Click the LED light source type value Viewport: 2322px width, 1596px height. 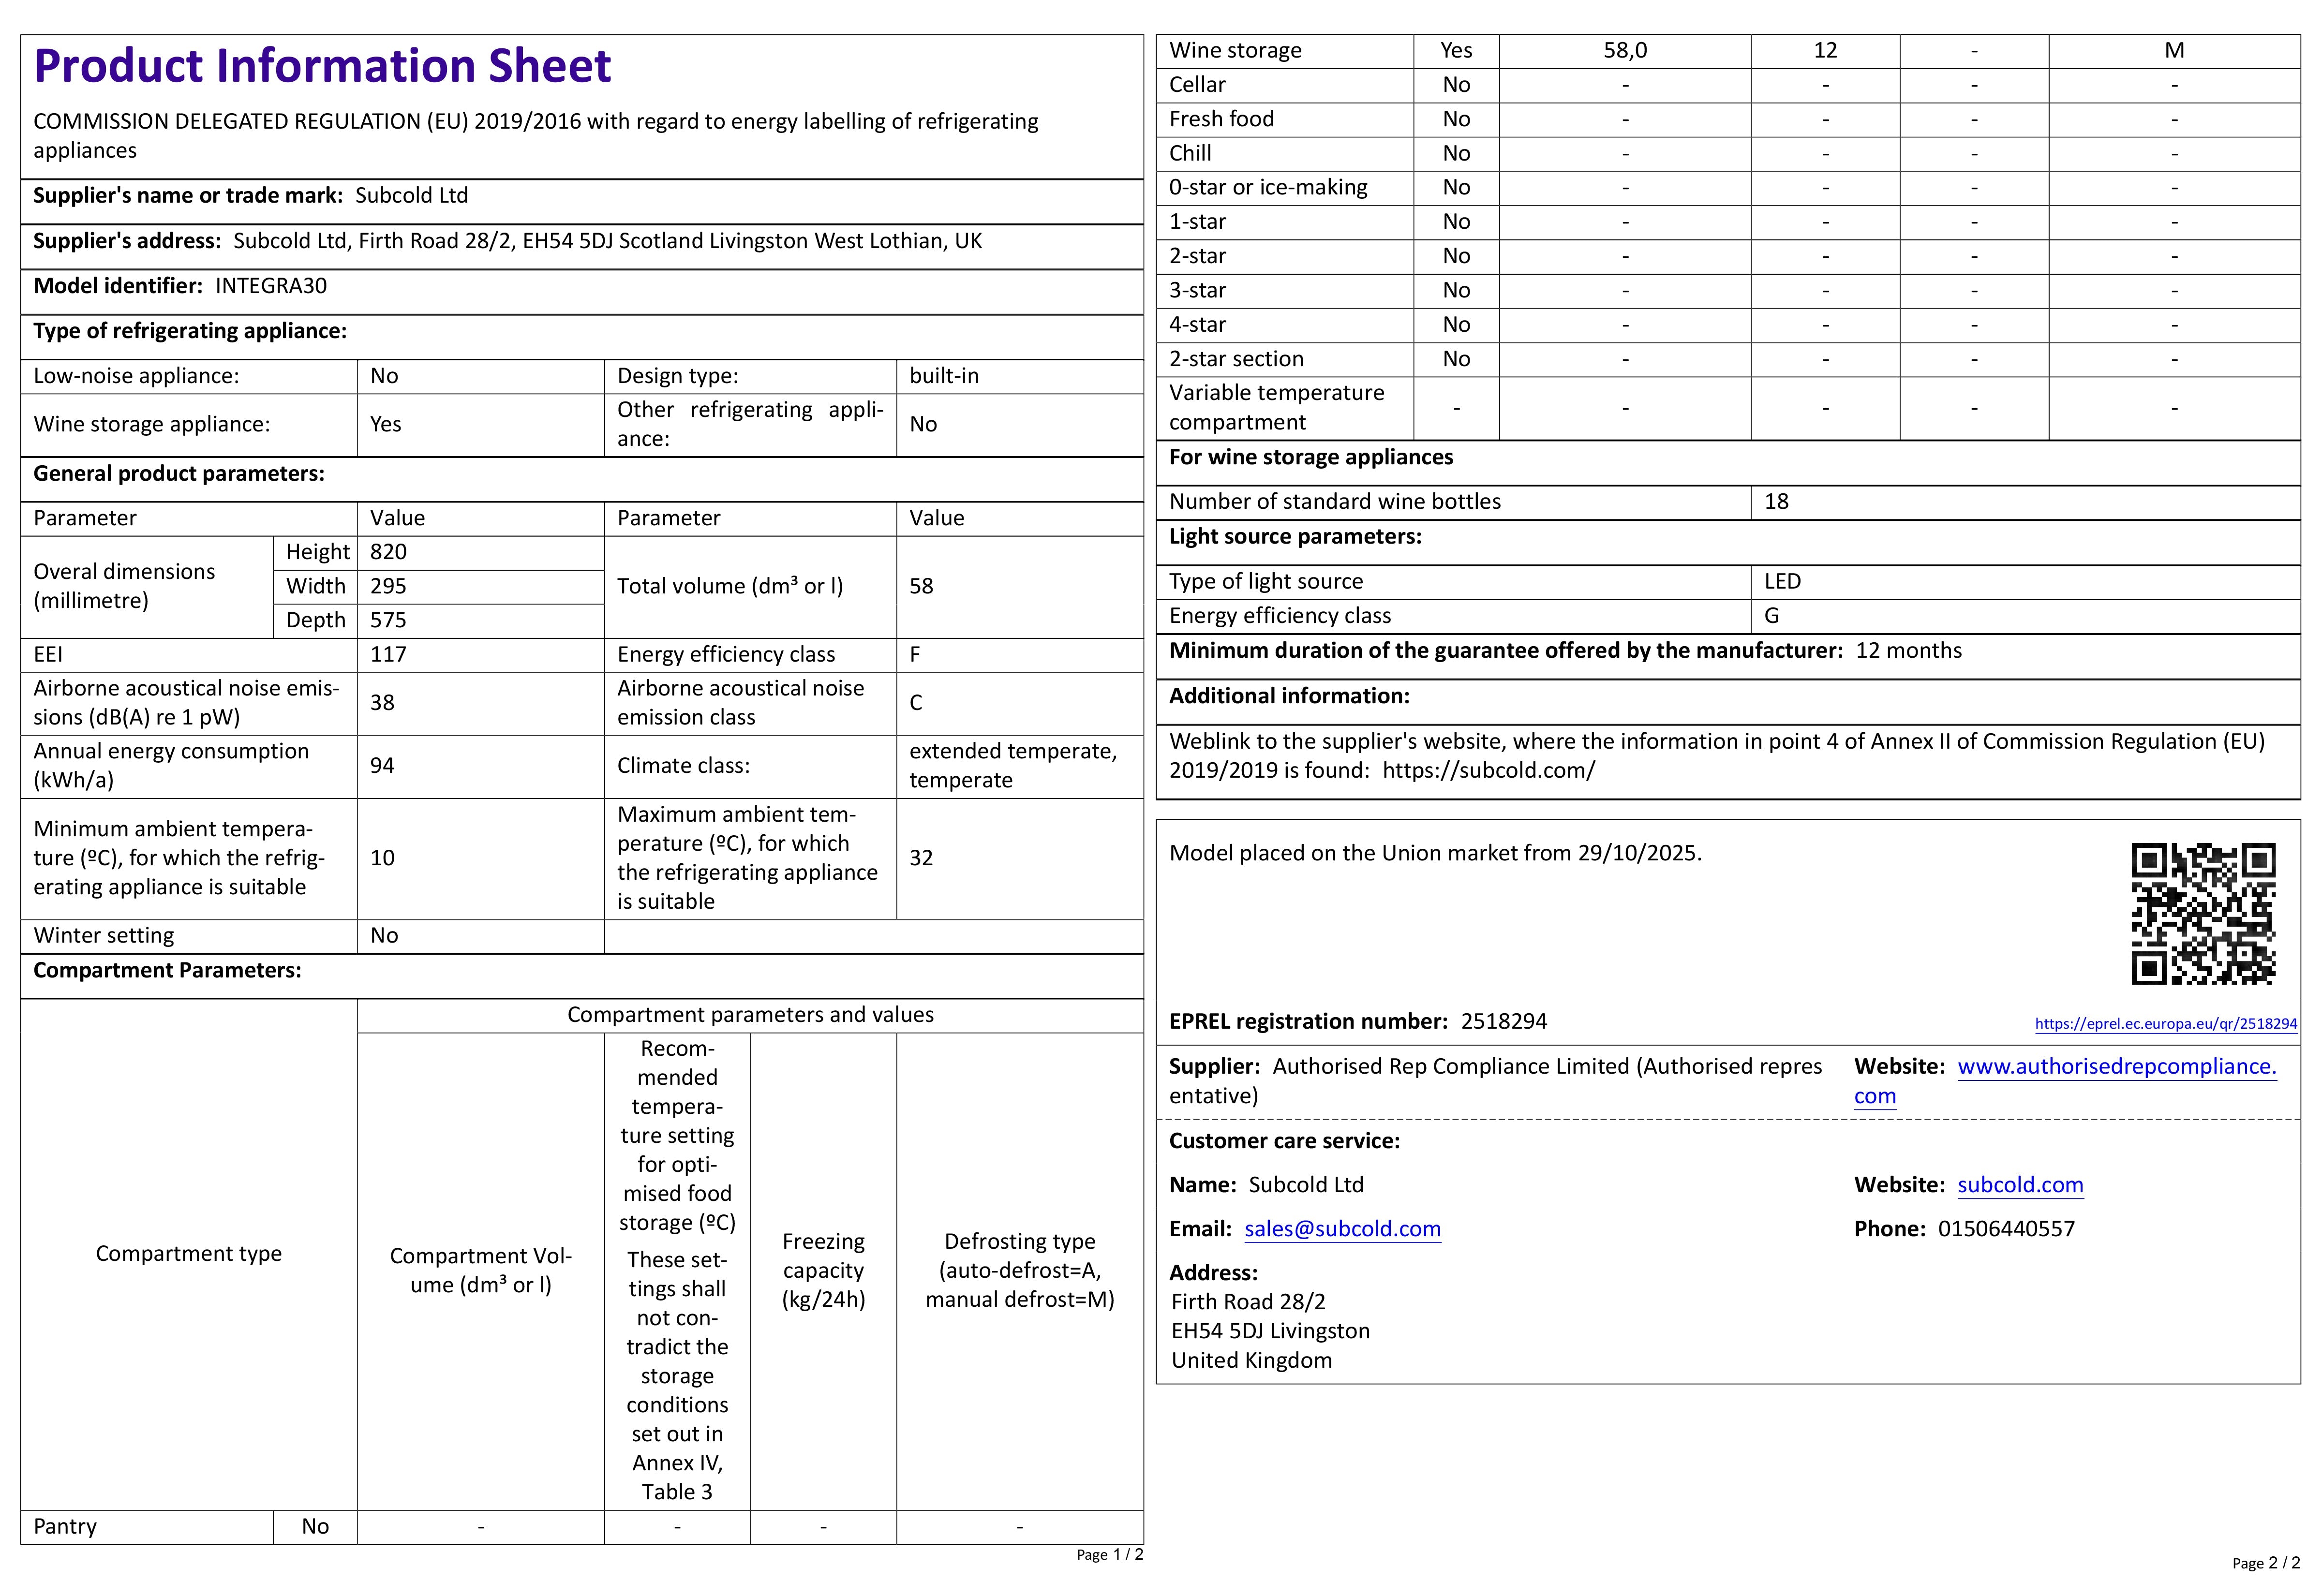tap(1782, 581)
